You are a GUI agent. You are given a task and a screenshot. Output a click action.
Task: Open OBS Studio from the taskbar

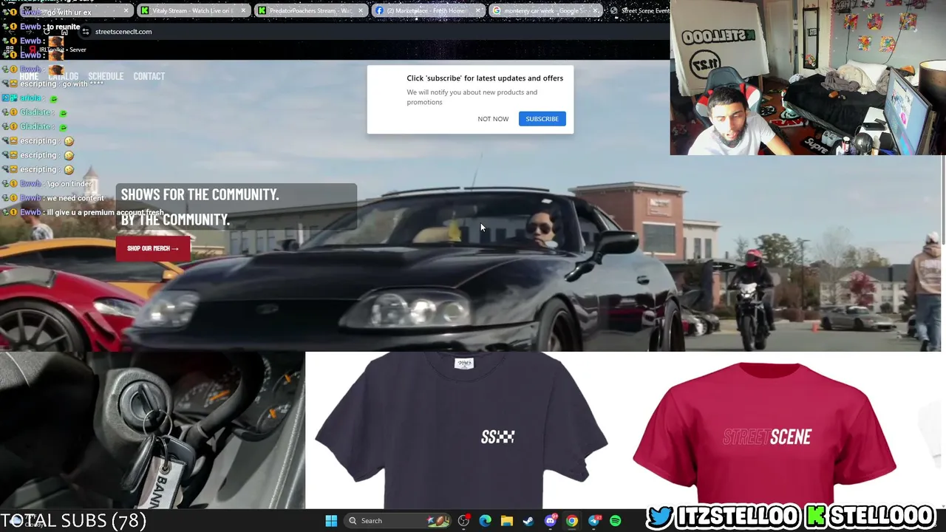[463, 521]
